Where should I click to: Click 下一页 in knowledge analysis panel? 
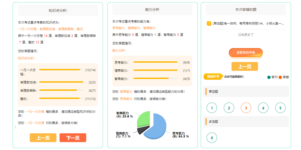click(x=73, y=138)
